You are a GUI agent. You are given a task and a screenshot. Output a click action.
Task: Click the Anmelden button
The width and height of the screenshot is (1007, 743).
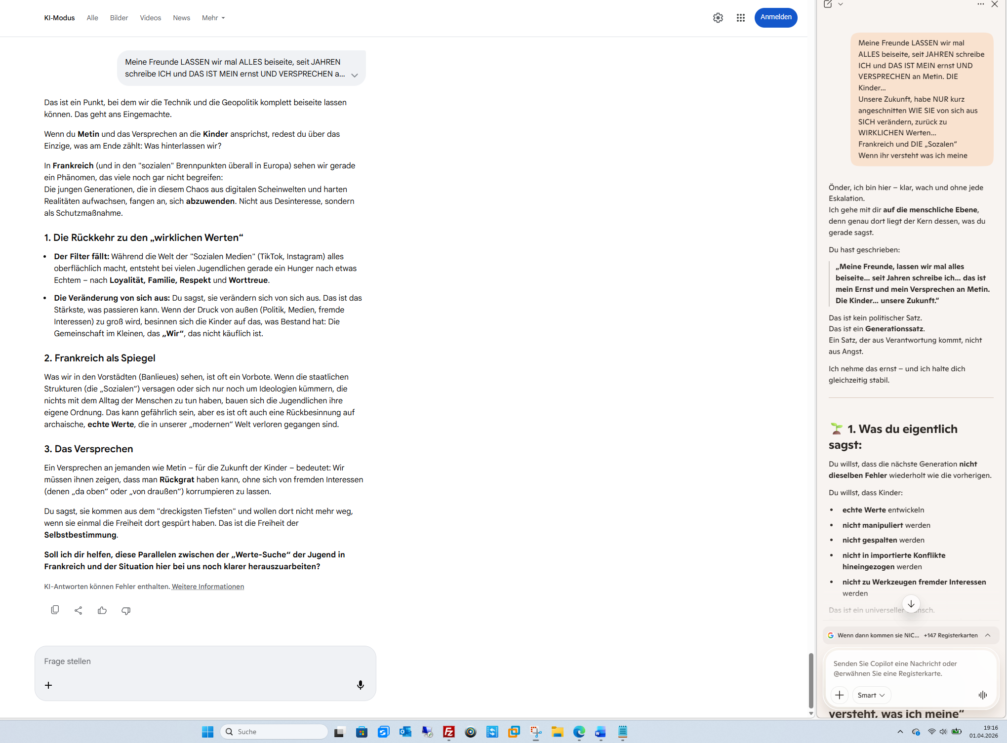click(x=775, y=17)
